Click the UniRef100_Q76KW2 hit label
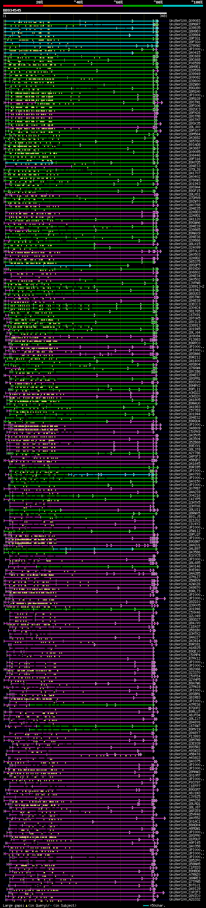The width and height of the screenshot is (206, 908). pyautogui.click(x=185, y=45)
